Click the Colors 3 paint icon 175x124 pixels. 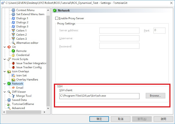13,39
